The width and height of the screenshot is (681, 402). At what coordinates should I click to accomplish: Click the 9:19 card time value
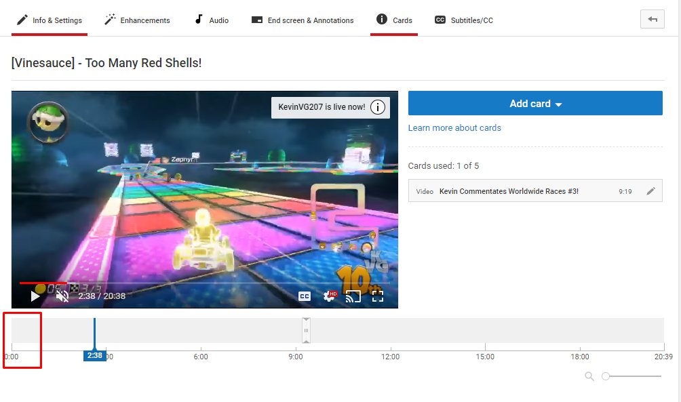(625, 191)
